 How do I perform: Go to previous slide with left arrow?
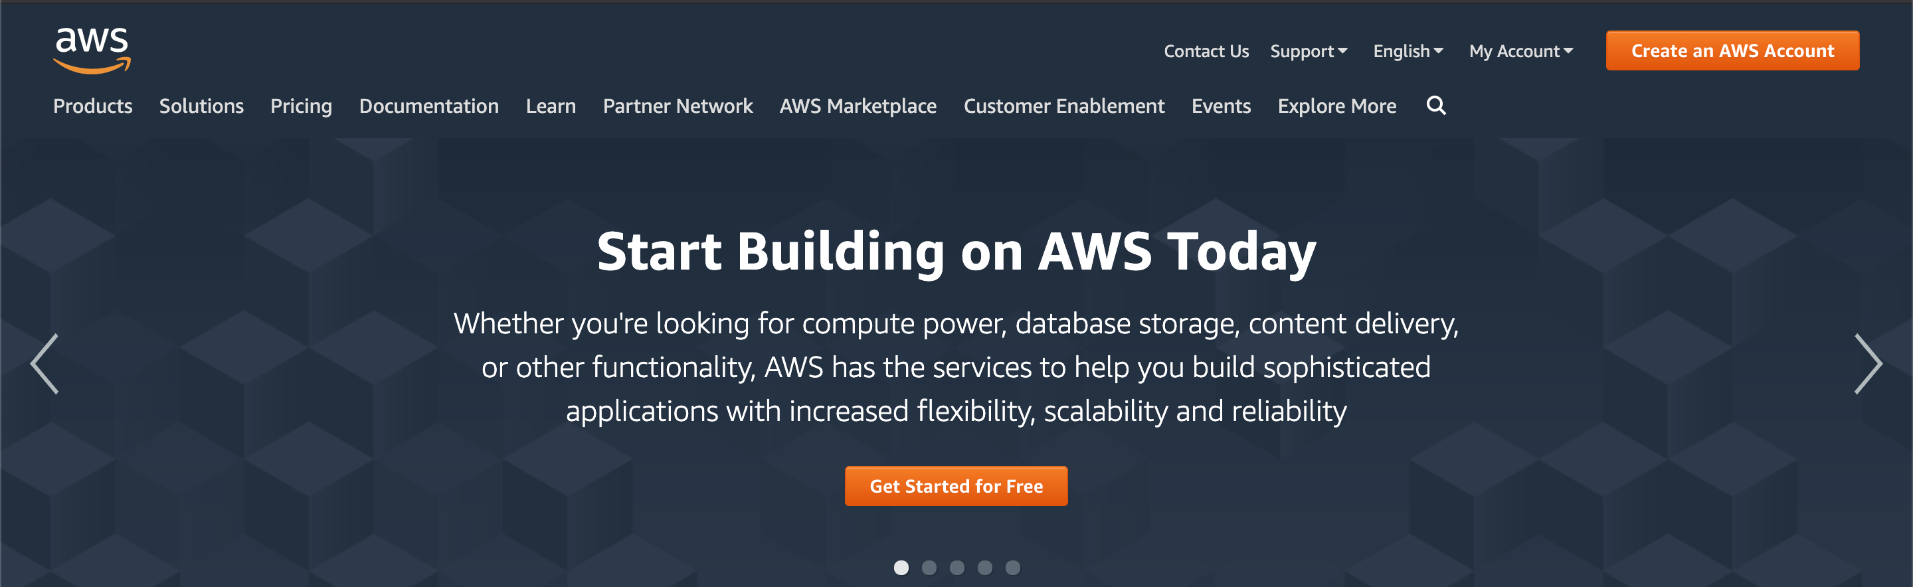(45, 364)
